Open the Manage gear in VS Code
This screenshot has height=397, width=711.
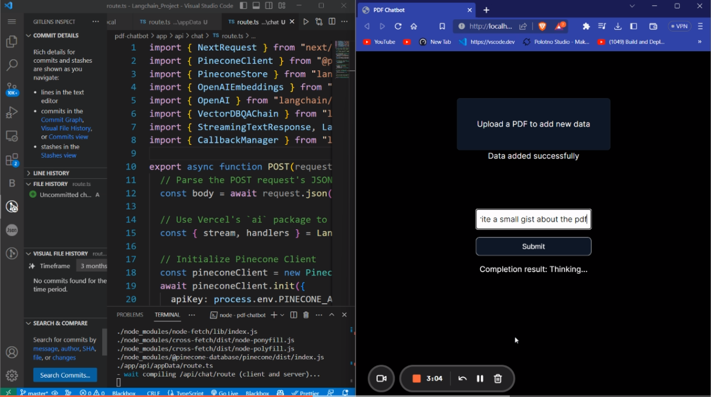pyautogui.click(x=12, y=375)
